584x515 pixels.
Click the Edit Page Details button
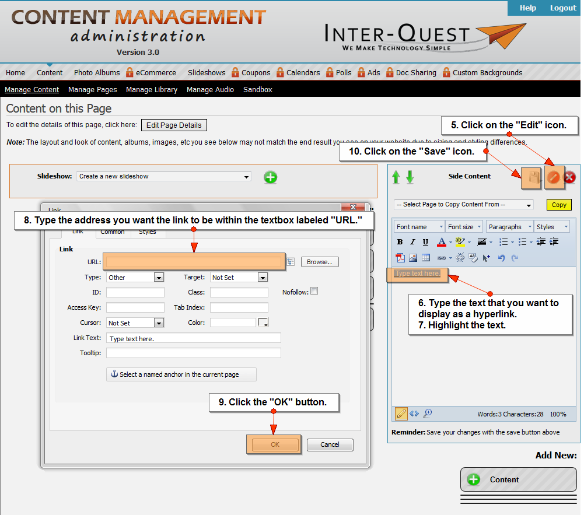174,125
